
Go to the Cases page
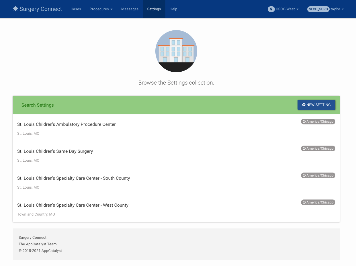coord(76,9)
